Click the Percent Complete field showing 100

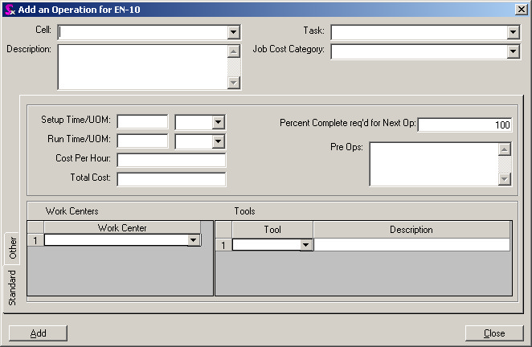coord(464,125)
